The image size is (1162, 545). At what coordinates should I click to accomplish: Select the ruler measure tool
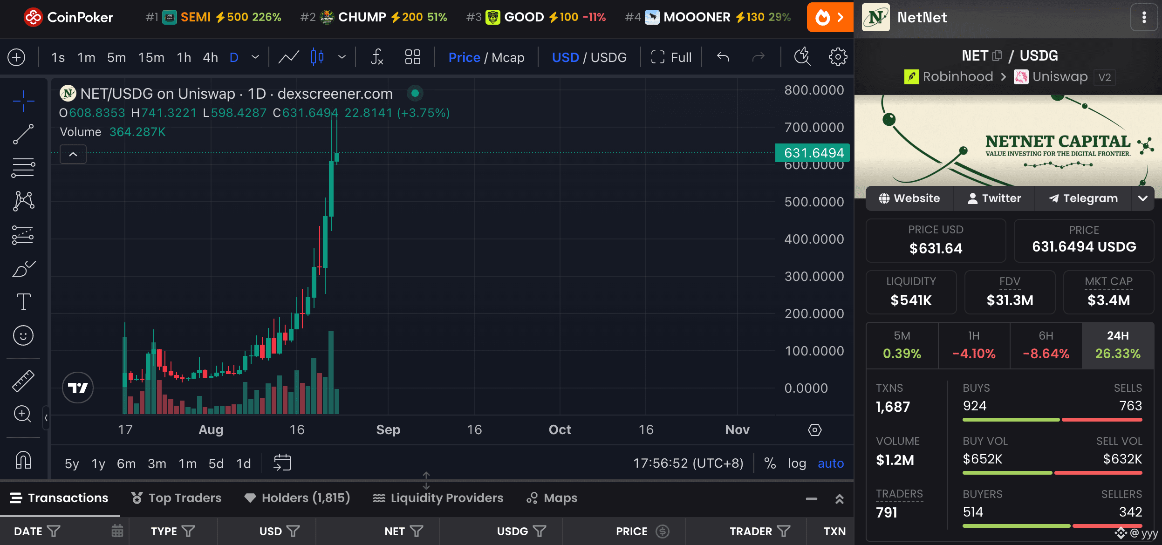click(x=23, y=381)
